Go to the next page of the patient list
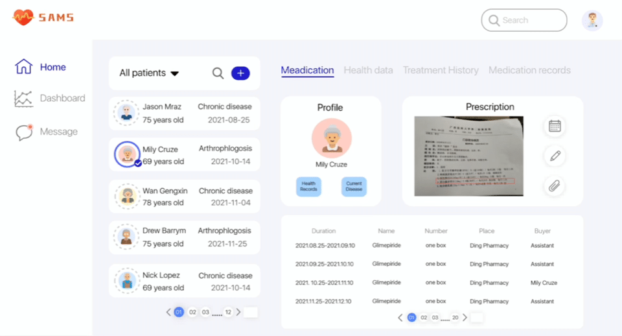 [x=238, y=312]
